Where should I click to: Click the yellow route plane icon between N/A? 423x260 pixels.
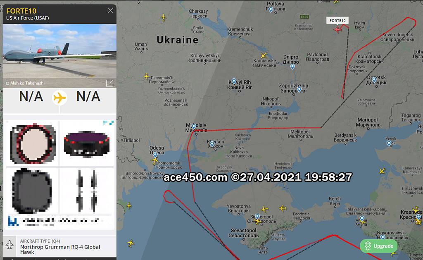[x=59, y=98]
